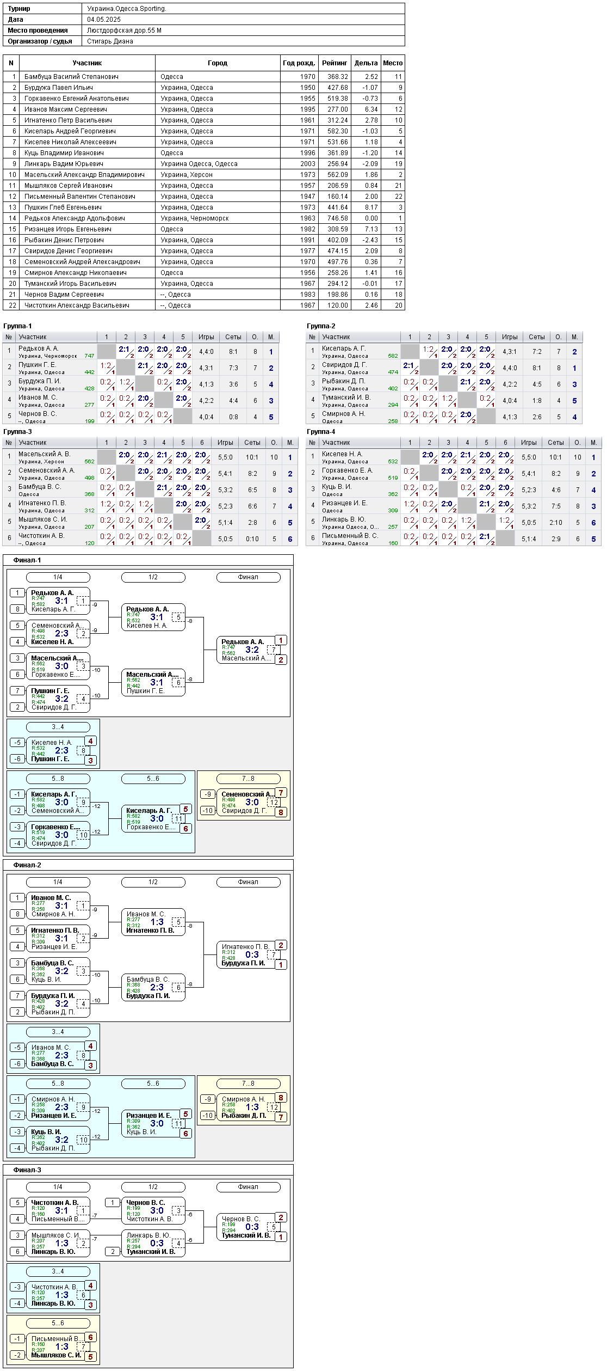Click 'Масельский А. В.' row in Группа-3 table
The image size is (607, 1371).
click(x=151, y=457)
